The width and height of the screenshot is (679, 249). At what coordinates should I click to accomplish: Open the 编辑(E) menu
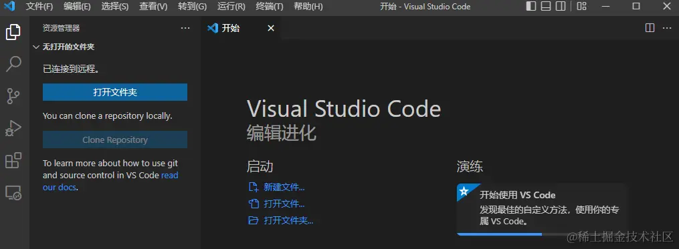point(77,7)
